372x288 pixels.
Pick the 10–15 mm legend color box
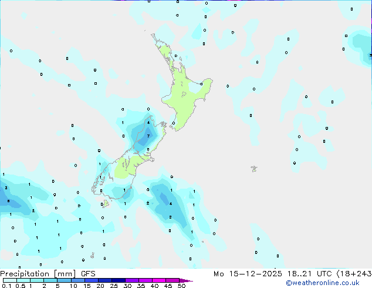tap(77, 280)
